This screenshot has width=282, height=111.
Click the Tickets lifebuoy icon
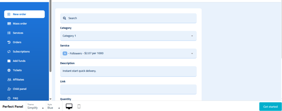click(9, 70)
